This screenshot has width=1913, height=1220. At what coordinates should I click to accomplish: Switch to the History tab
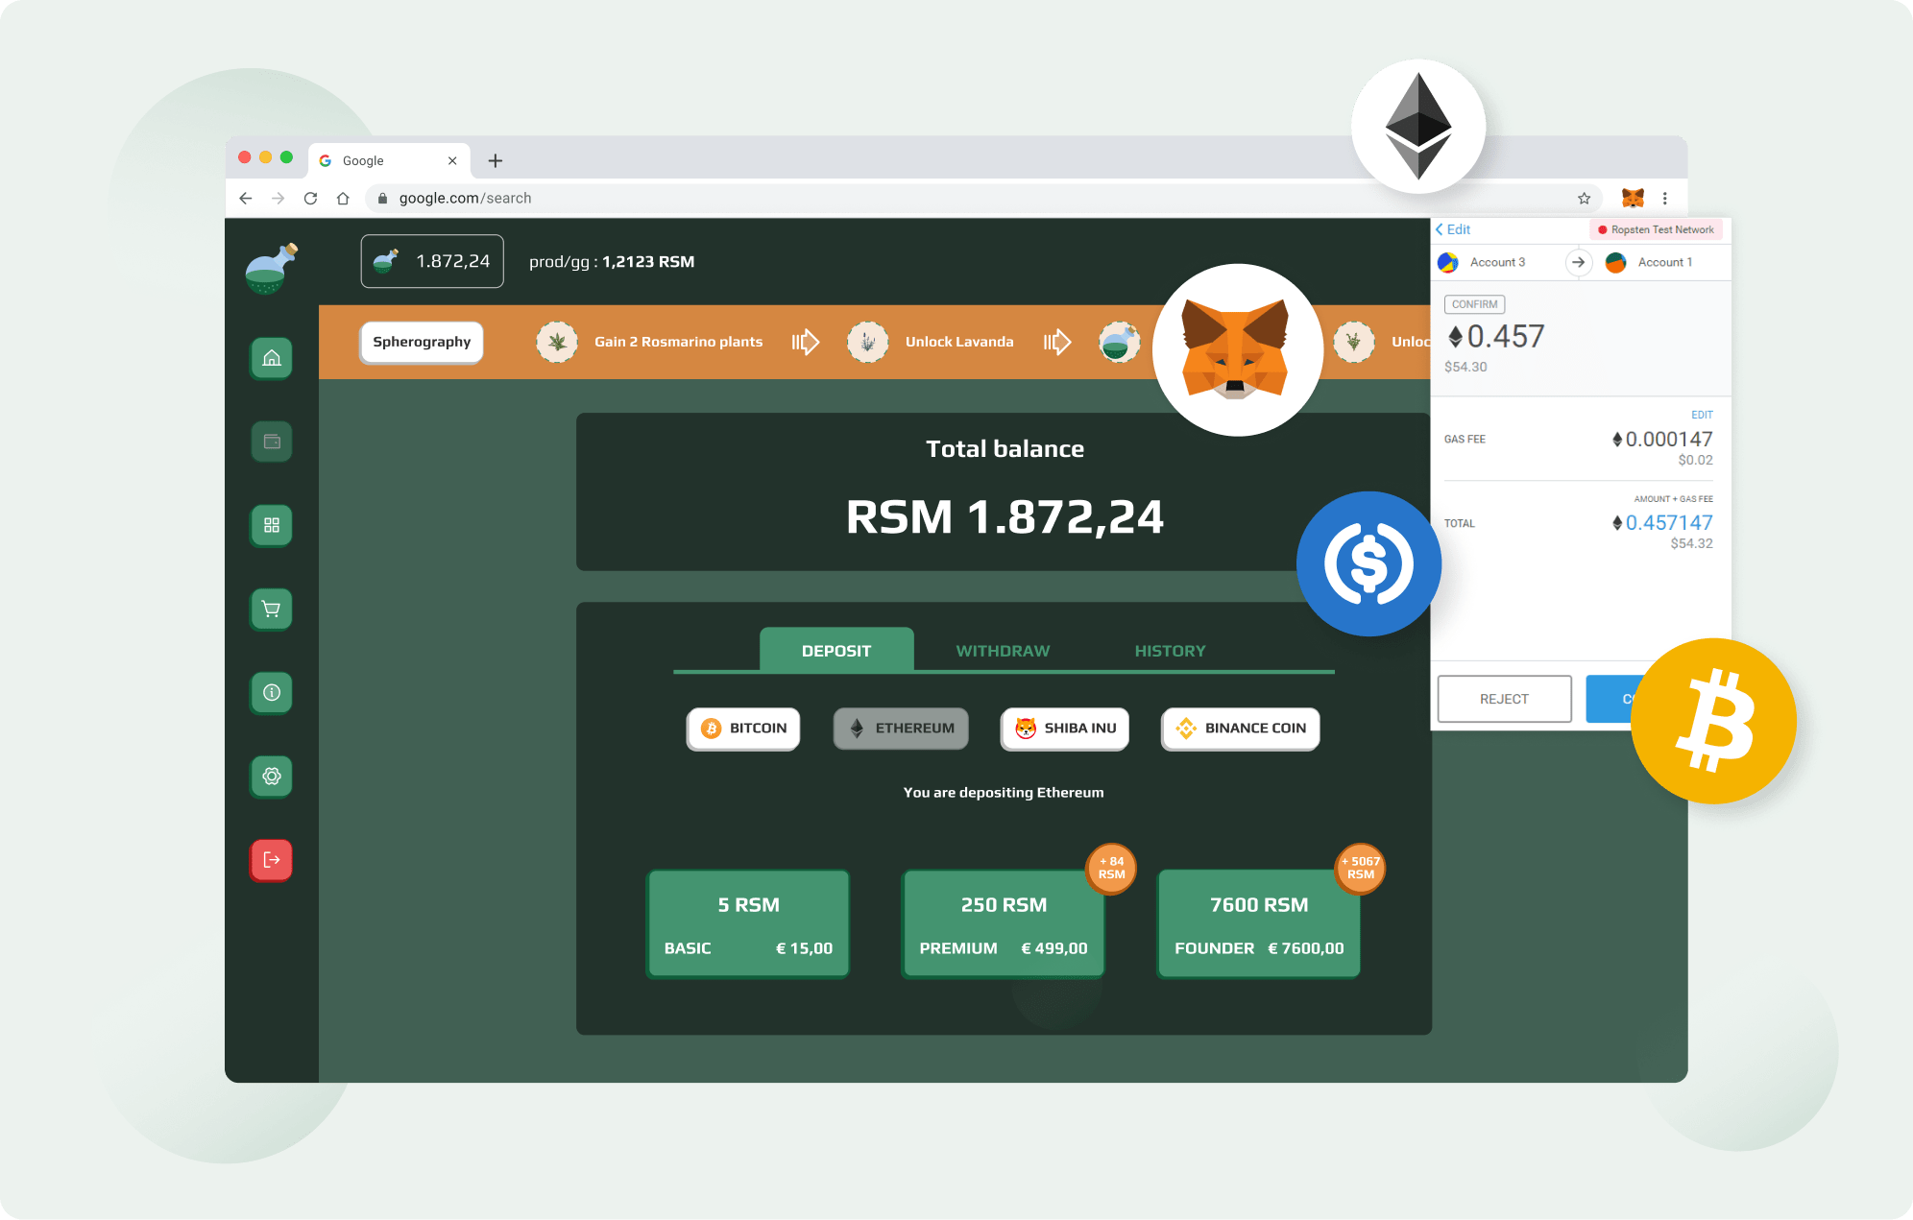click(1170, 651)
